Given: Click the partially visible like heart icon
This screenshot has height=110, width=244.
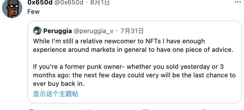Looking at the screenshot, I should pos(146,109).
